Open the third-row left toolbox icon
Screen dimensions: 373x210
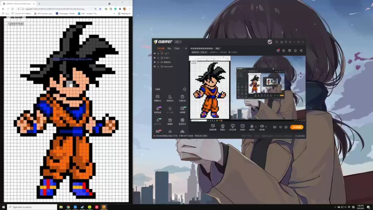click(x=158, y=121)
